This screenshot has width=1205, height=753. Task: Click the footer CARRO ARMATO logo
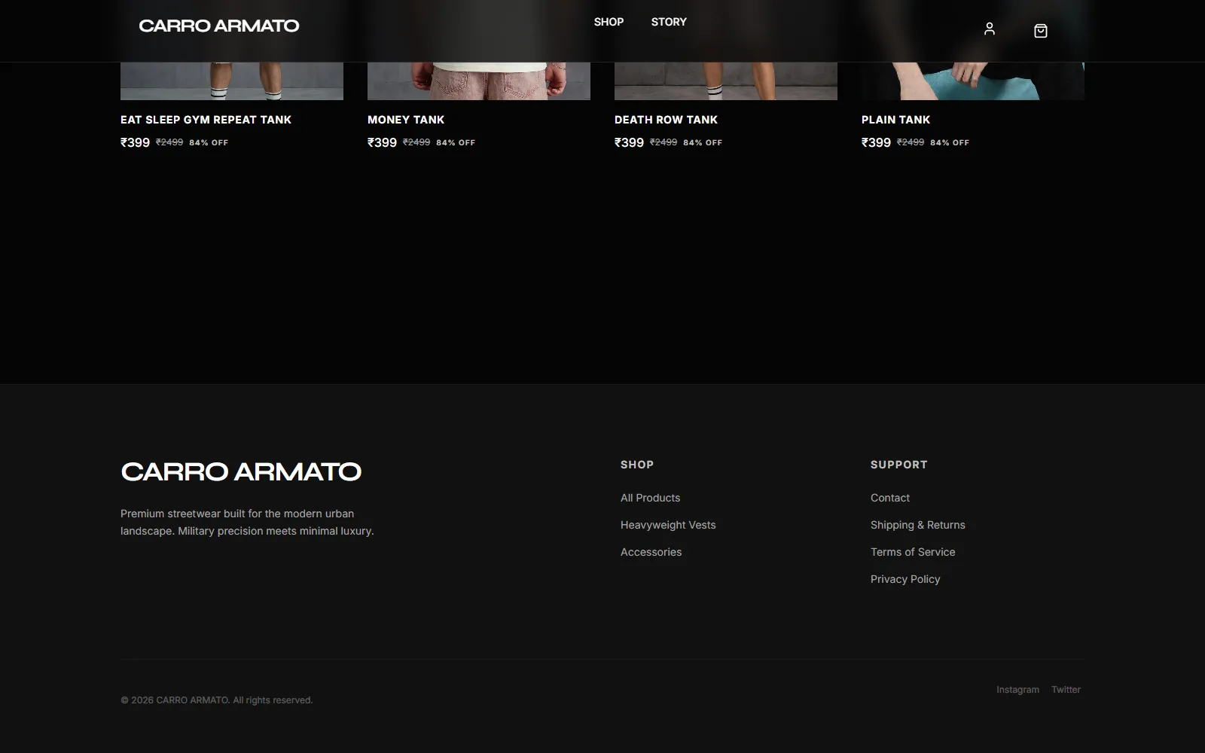point(241,471)
